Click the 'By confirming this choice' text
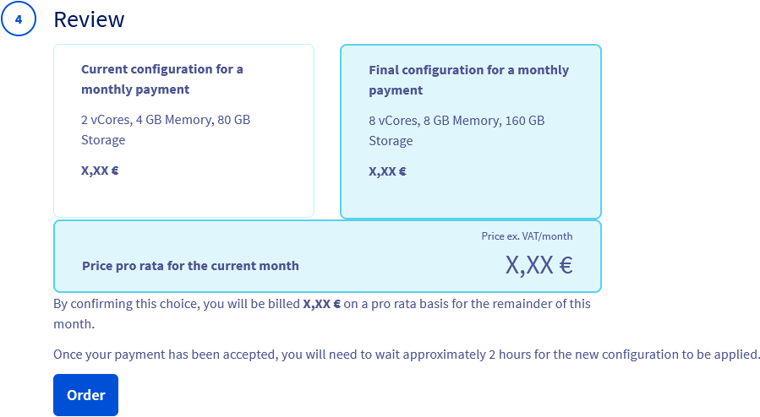760x417 pixels. 127,304
